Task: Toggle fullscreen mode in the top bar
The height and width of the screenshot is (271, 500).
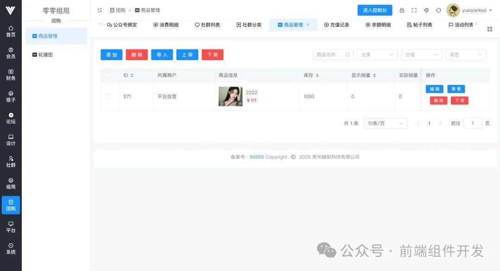Action: (413, 10)
